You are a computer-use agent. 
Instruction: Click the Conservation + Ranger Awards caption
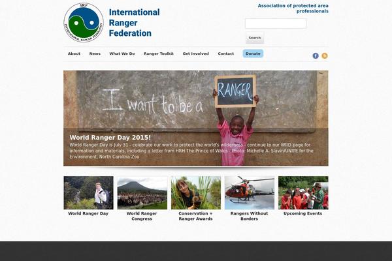point(195,216)
